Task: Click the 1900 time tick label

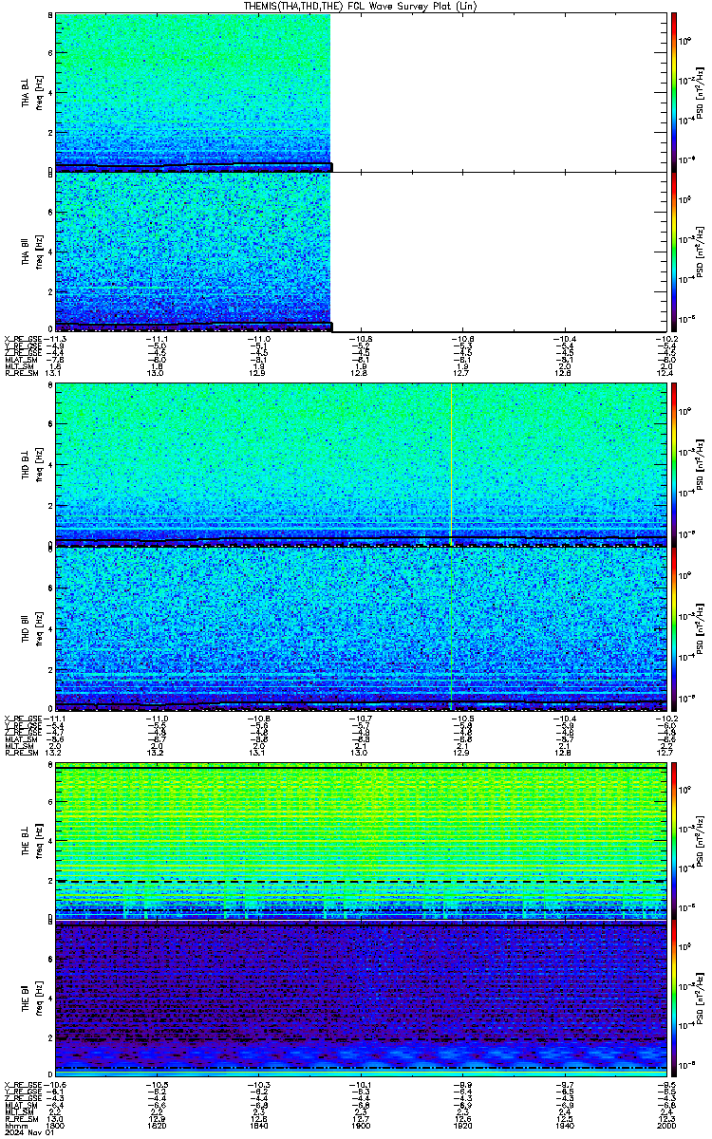Action: [361, 1127]
